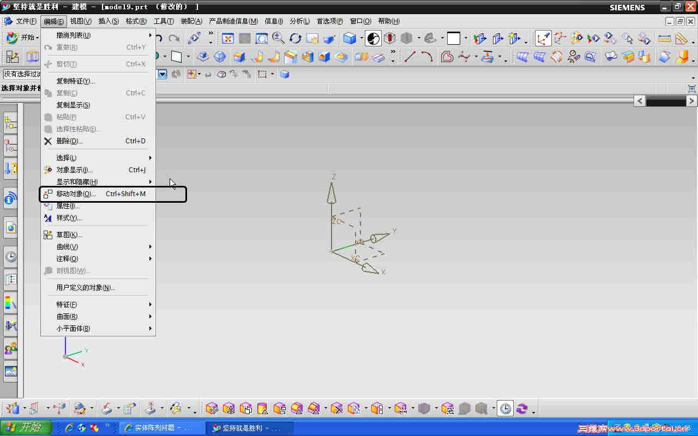Toggle the WCS display icon
Image resolution: width=698 pixels, height=436 pixels.
tap(543, 38)
